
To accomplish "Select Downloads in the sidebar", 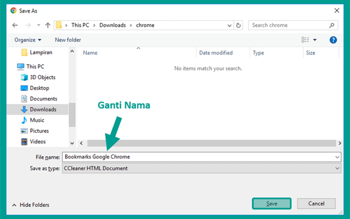I will [x=38, y=109].
